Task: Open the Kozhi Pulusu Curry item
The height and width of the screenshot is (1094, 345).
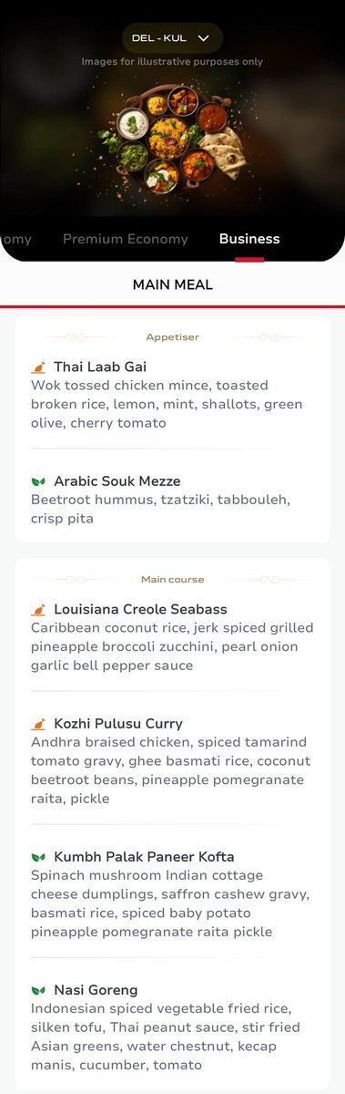Action: tap(118, 724)
